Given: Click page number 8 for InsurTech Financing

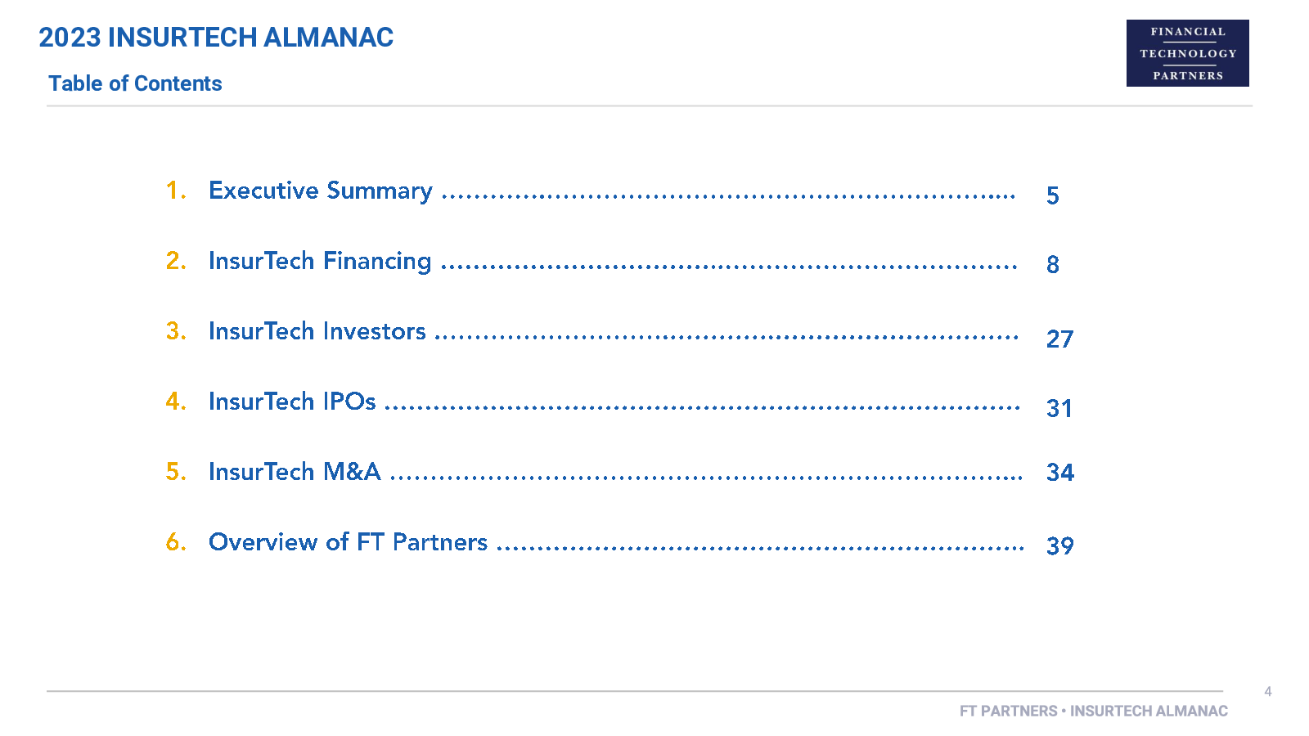Looking at the screenshot, I should click(1053, 264).
